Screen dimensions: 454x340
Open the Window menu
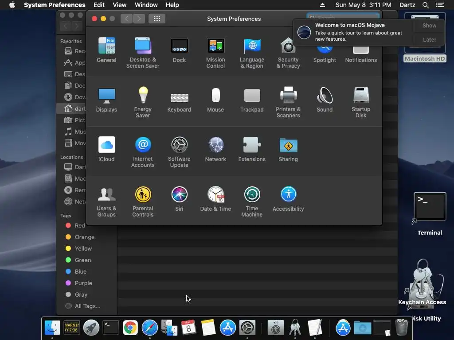146,5
